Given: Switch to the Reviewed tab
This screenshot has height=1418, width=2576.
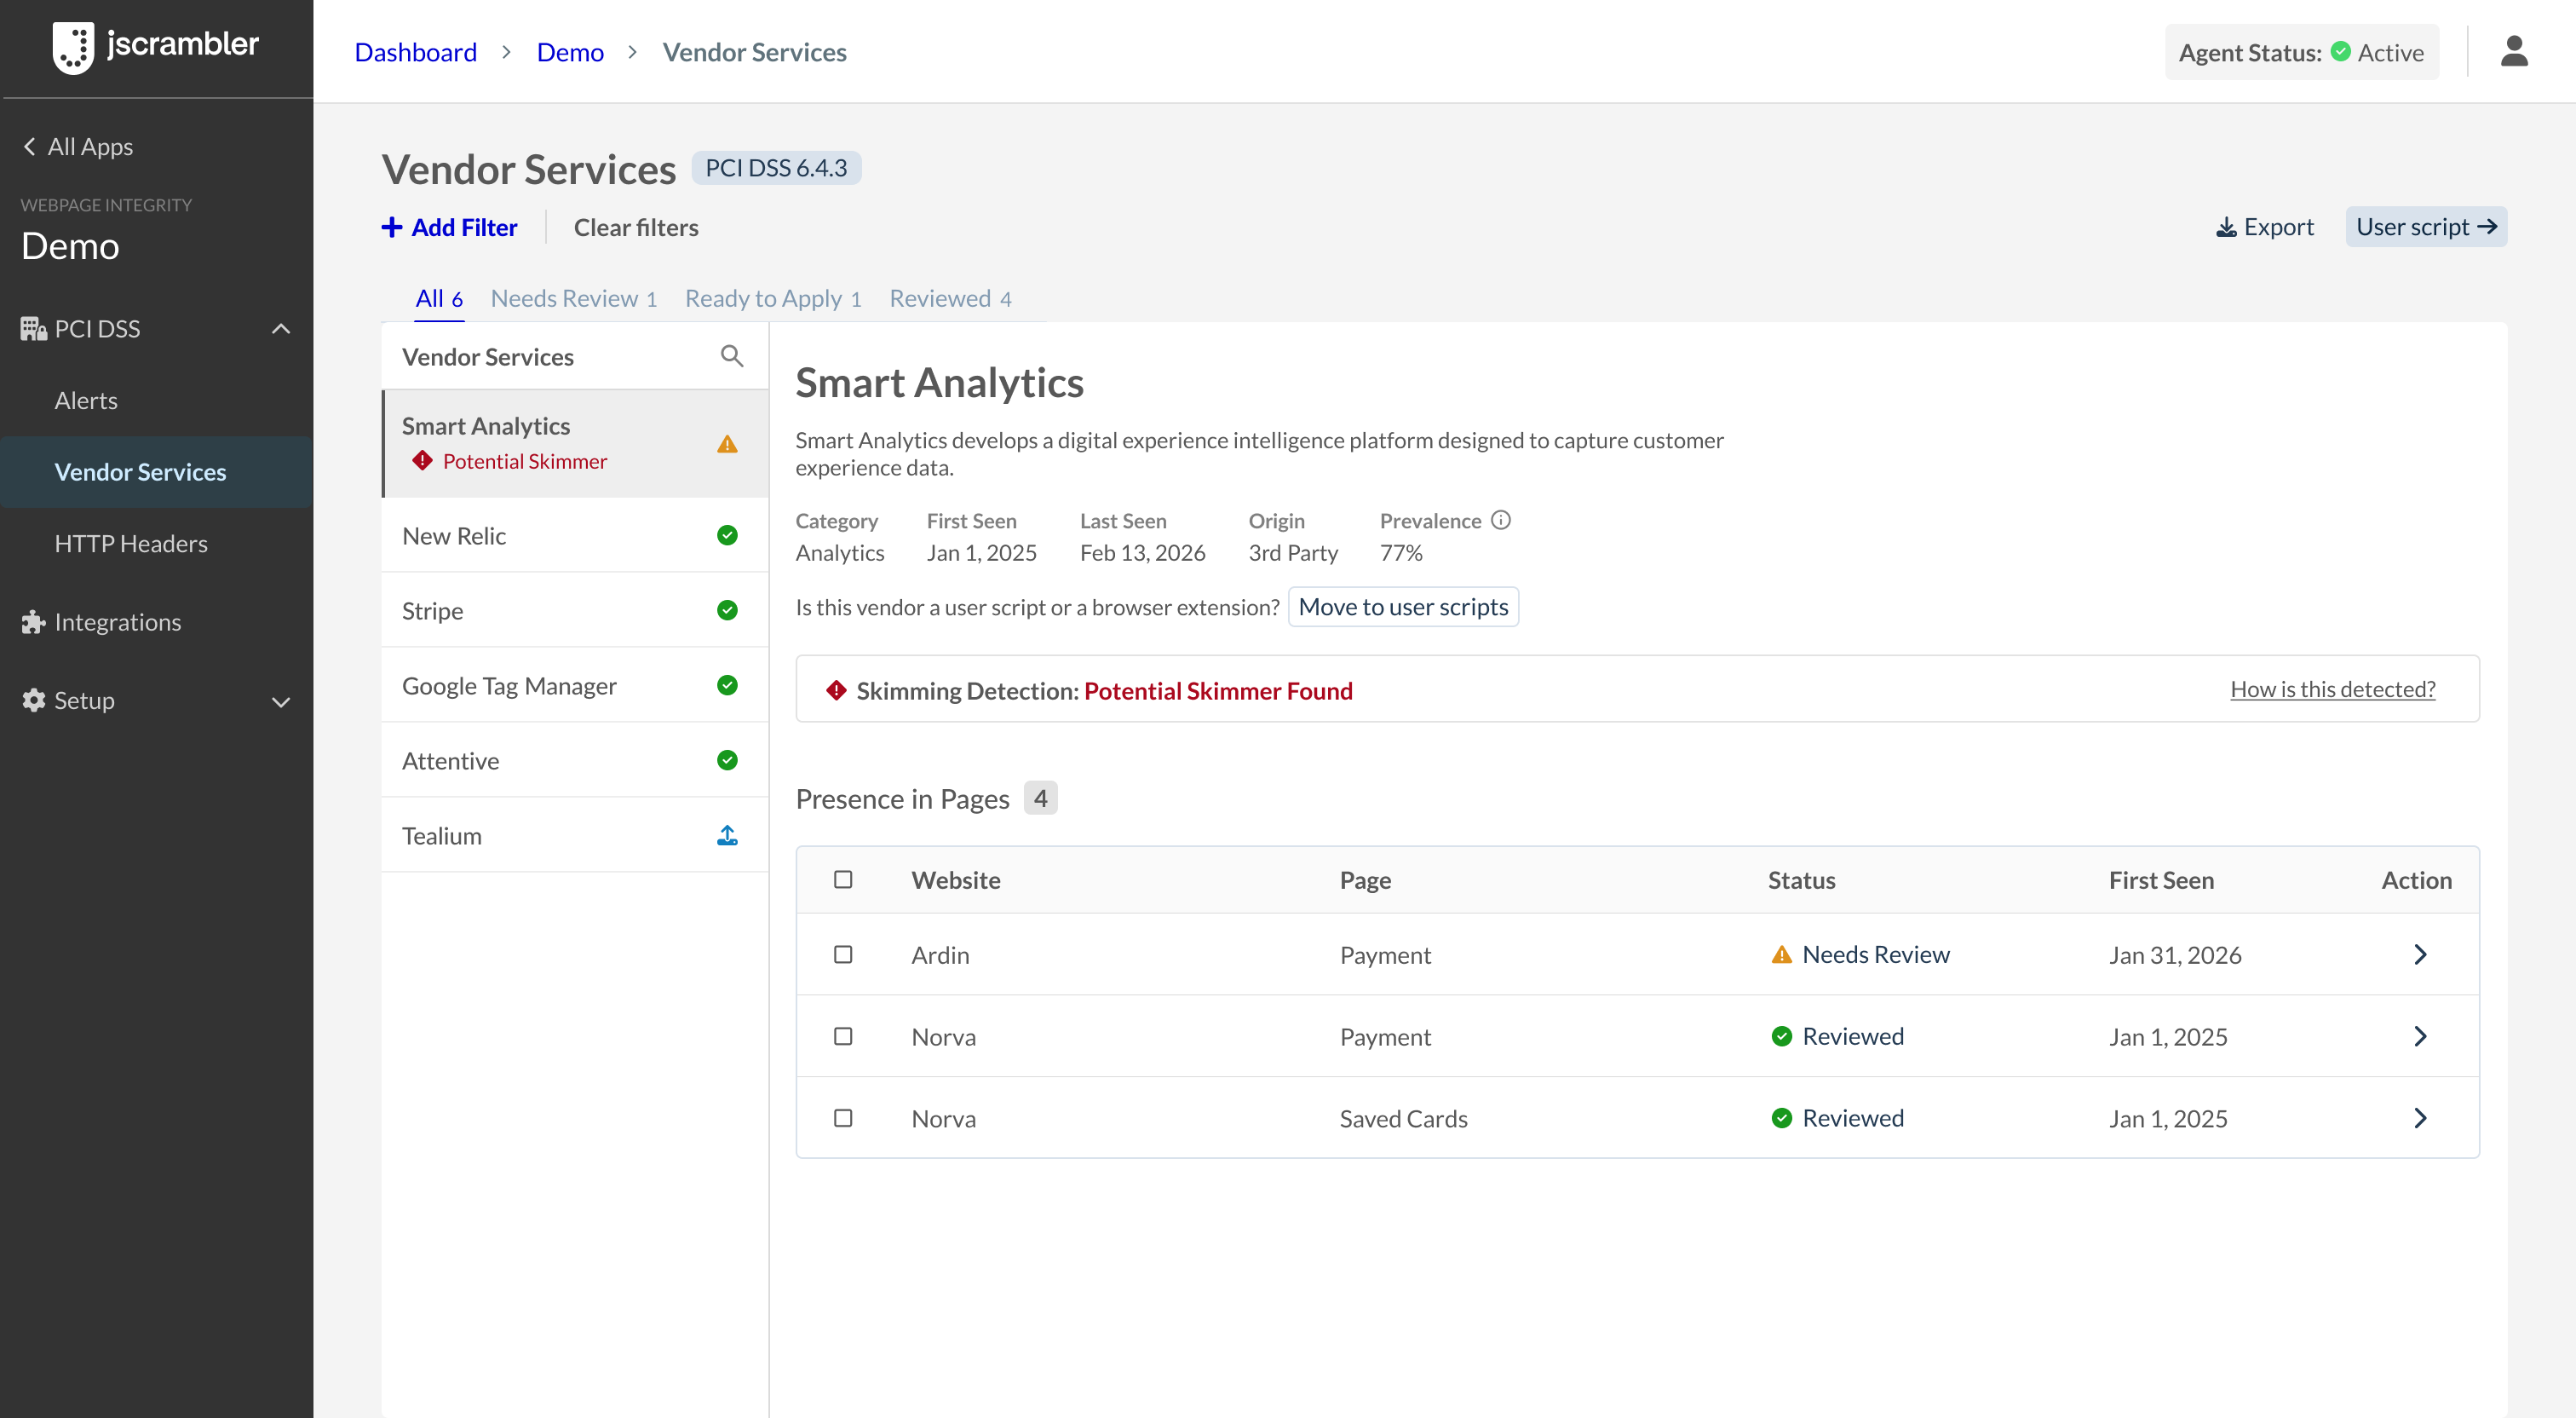Looking at the screenshot, I should 948,297.
